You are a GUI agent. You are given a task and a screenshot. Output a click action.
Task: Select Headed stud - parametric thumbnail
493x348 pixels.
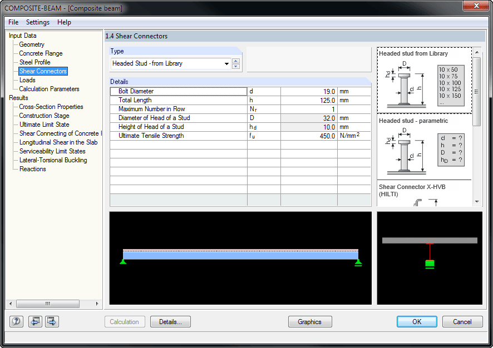coord(425,147)
